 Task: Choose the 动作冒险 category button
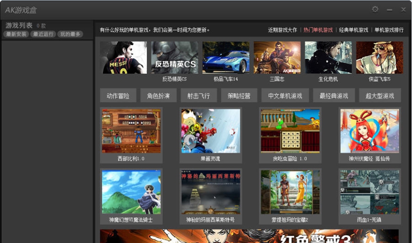[118, 96]
